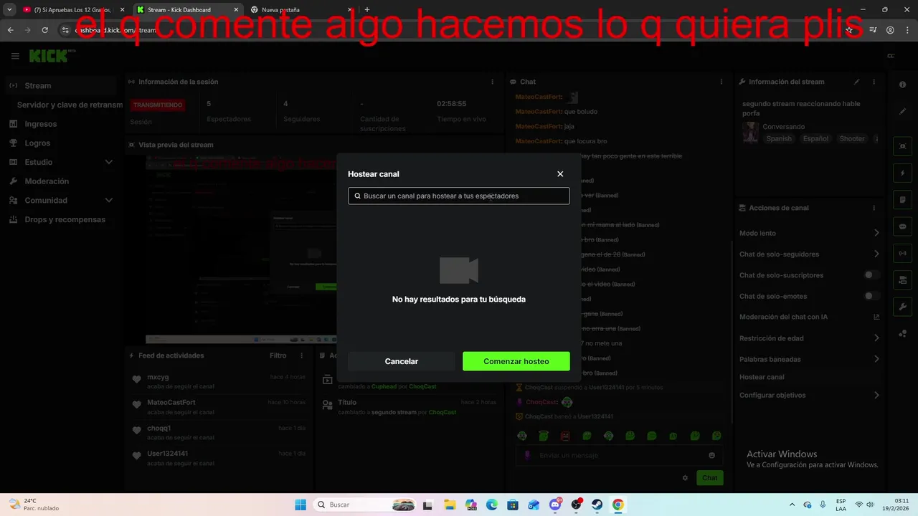Open Discord from the taskbar
This screenshot has width=918, height=516.
pos(555,505)
